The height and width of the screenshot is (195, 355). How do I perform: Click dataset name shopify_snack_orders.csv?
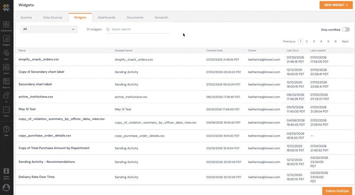tap(134, 59)
